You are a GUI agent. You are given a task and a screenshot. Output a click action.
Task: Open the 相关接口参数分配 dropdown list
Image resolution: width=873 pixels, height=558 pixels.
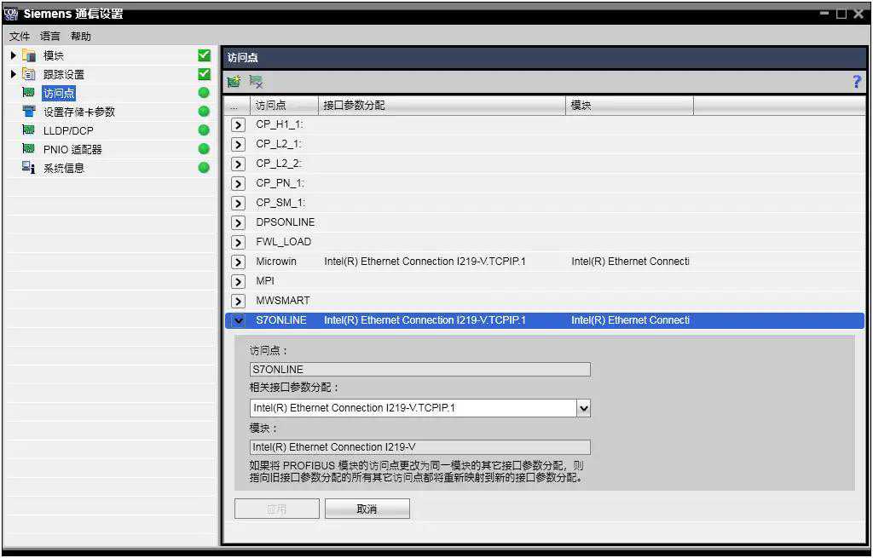click(x=583, y=408)
